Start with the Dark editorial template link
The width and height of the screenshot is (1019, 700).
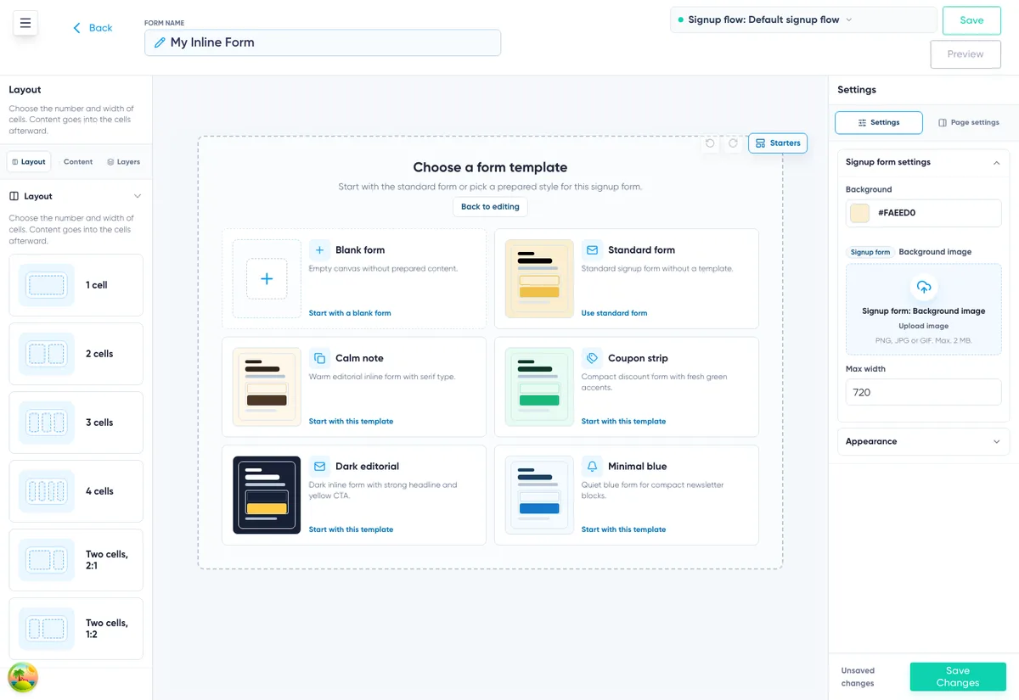click(351, 529)
